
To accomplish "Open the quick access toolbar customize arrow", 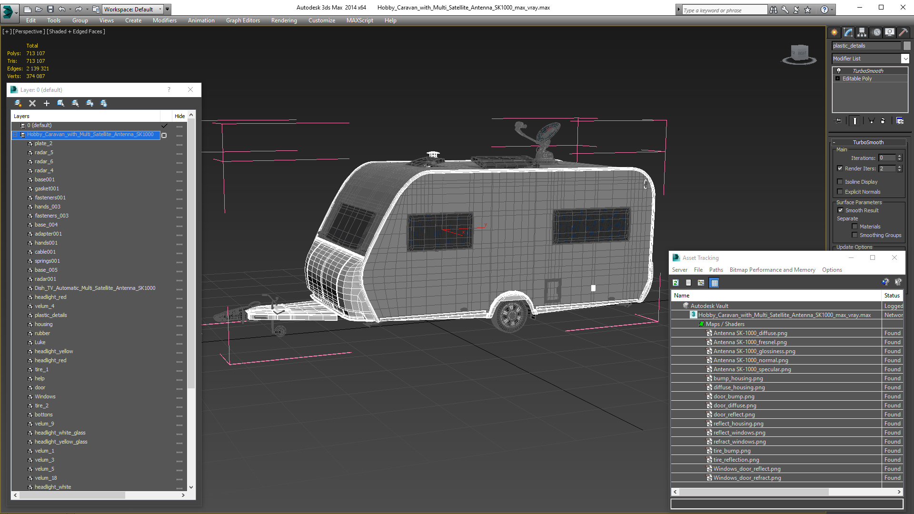I will (168, 9).
